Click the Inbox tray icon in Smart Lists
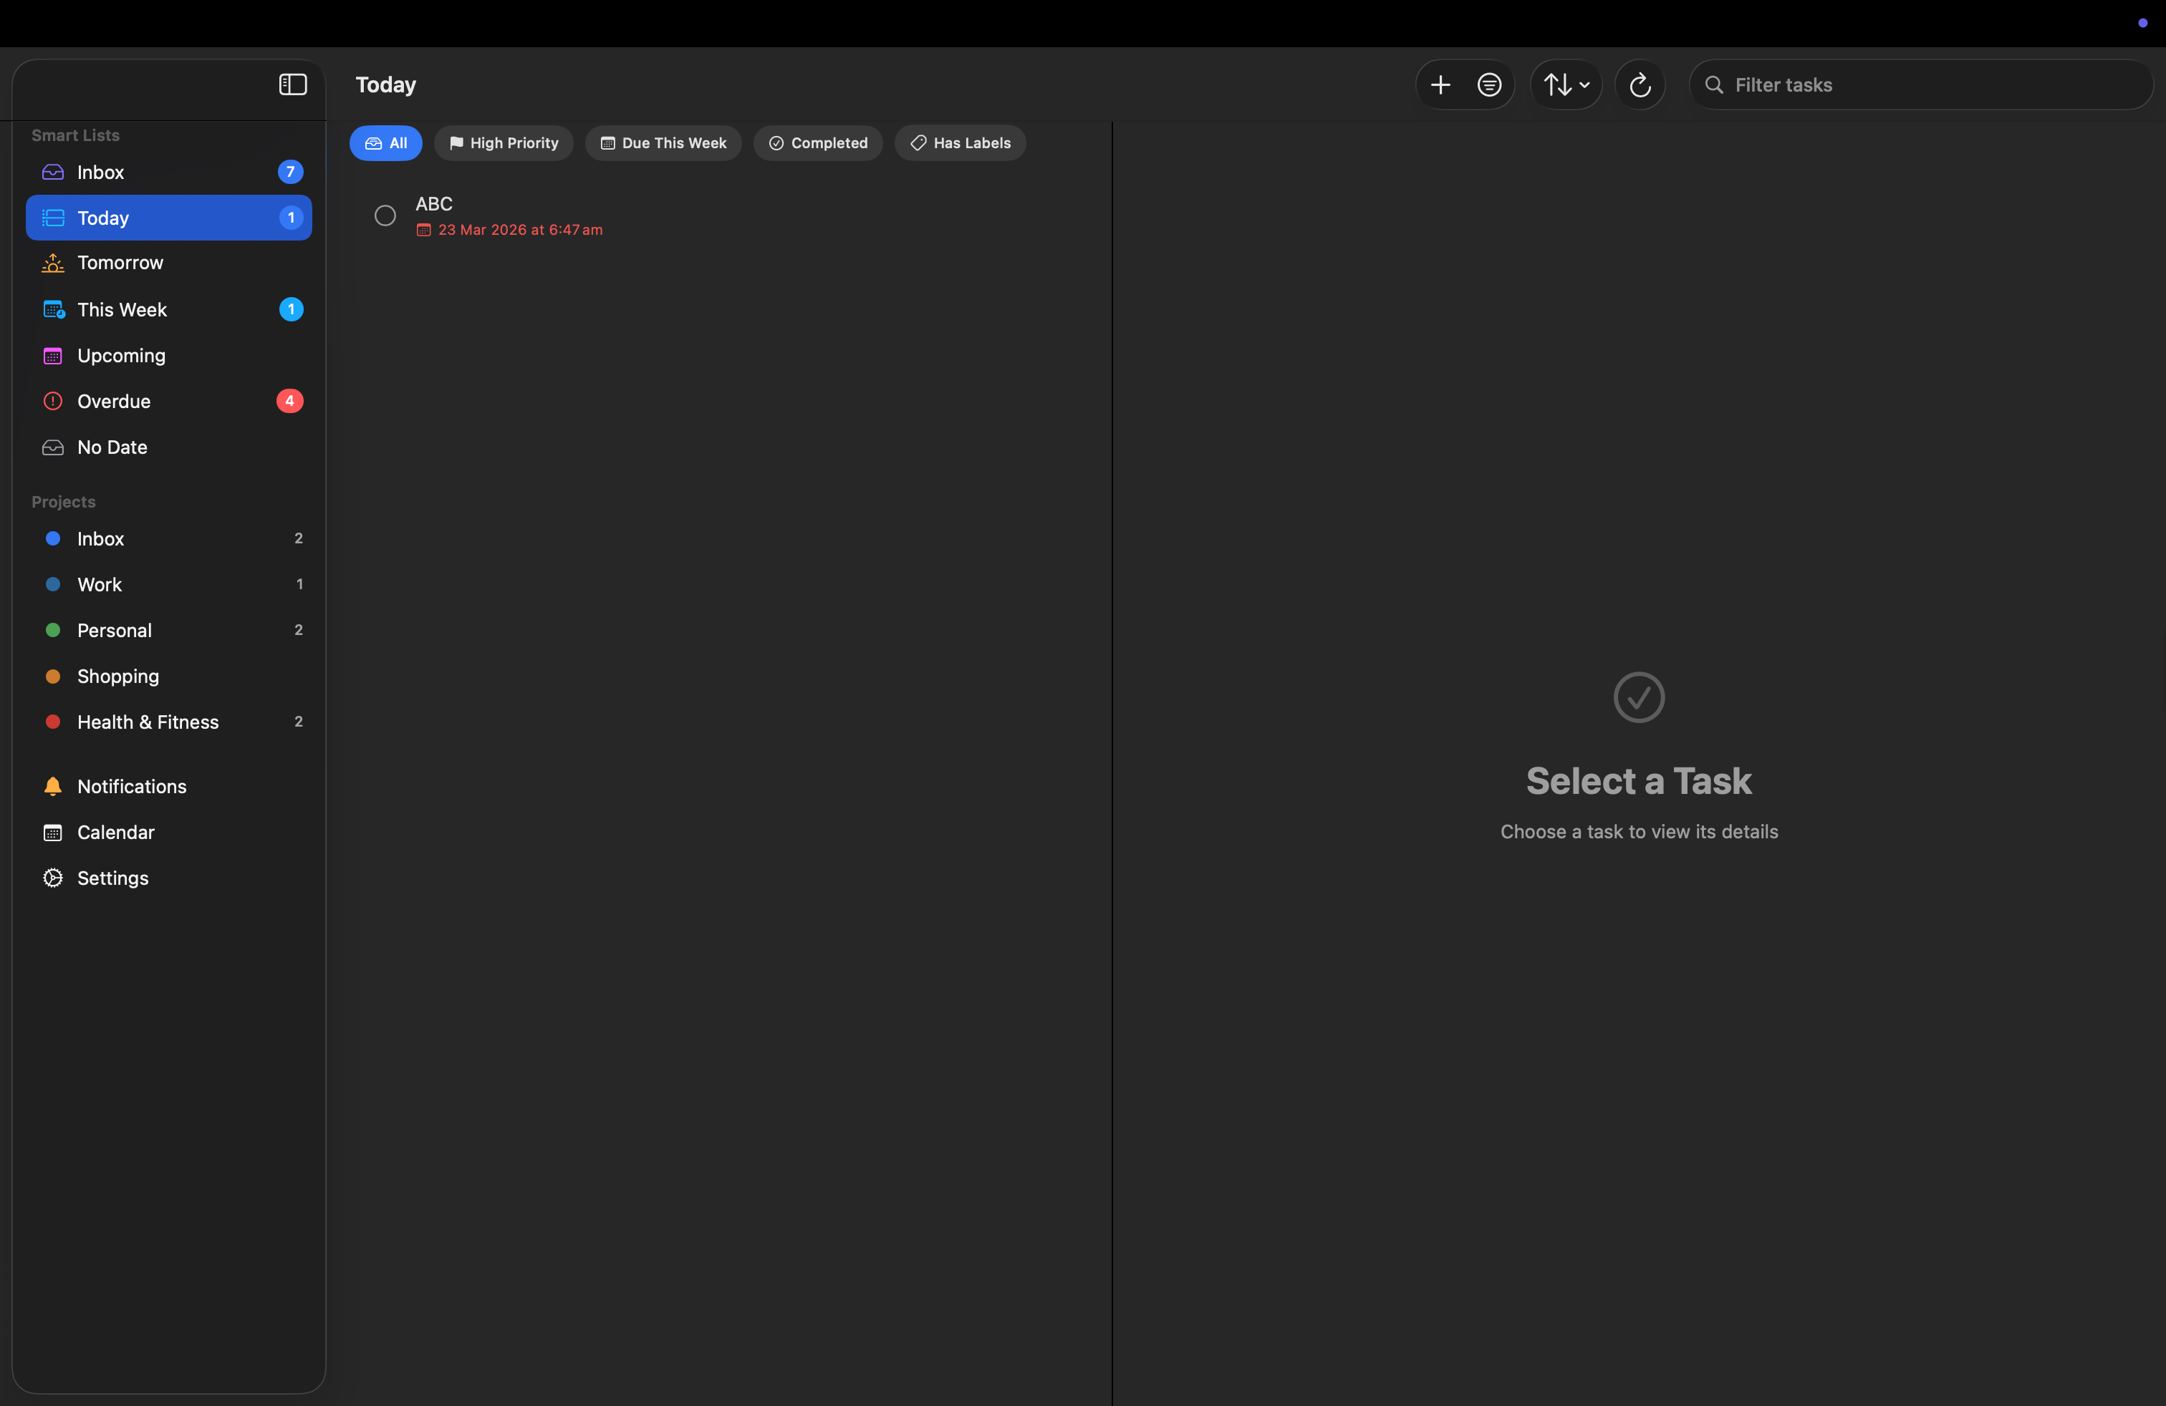This screenshot has height=1406, width=2166. 53,172
